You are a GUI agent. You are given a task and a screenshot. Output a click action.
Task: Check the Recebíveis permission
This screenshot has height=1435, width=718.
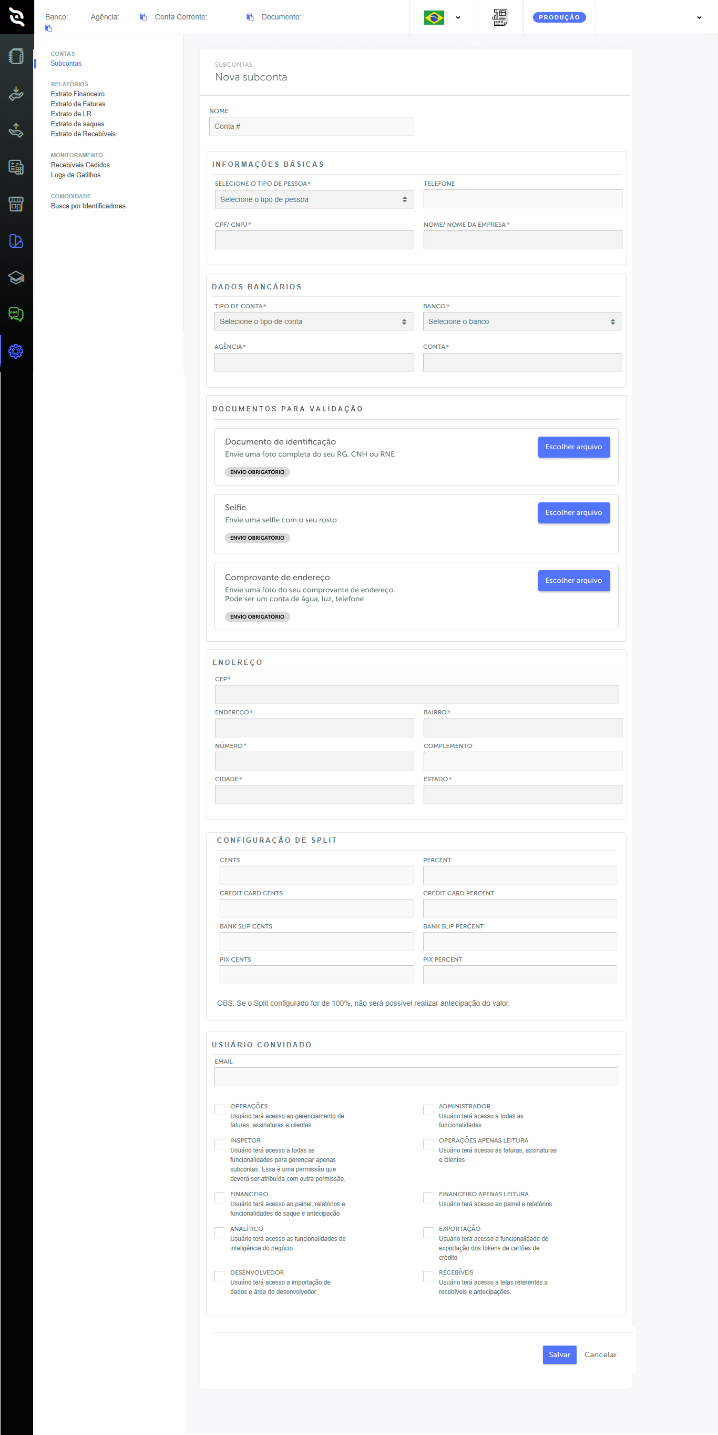[428, 1276]
